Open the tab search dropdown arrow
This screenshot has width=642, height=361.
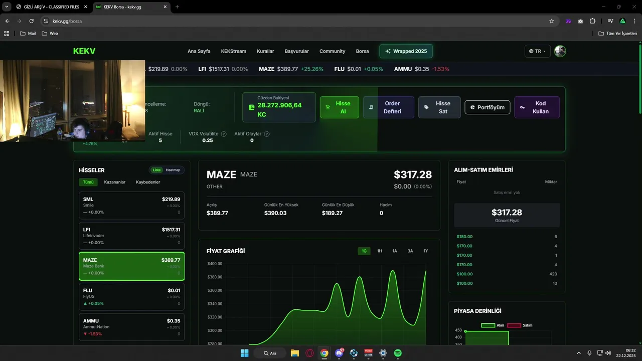pyautogui.click(x=7, y=7)
